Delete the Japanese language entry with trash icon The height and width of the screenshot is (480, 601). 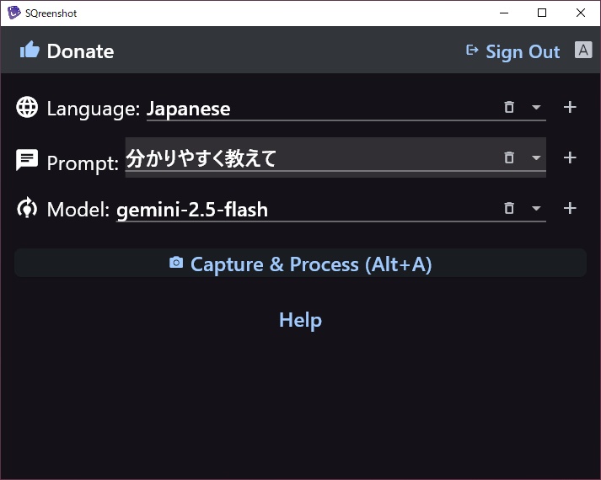(509, 108)
